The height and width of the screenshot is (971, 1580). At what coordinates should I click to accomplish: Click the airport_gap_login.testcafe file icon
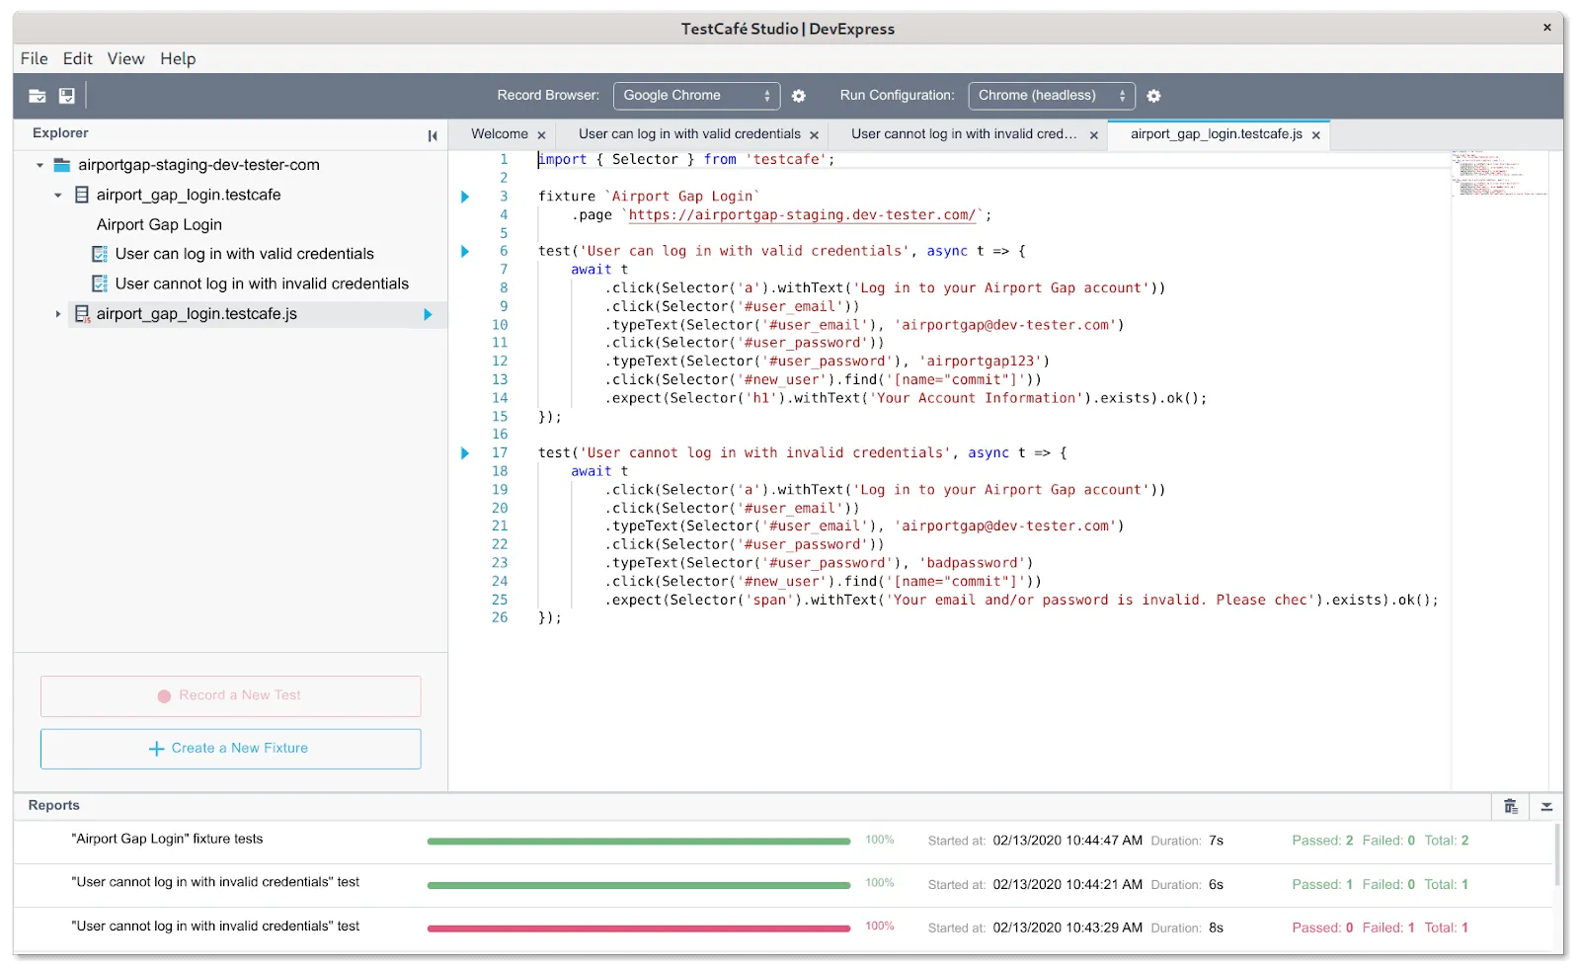point(82,195)
